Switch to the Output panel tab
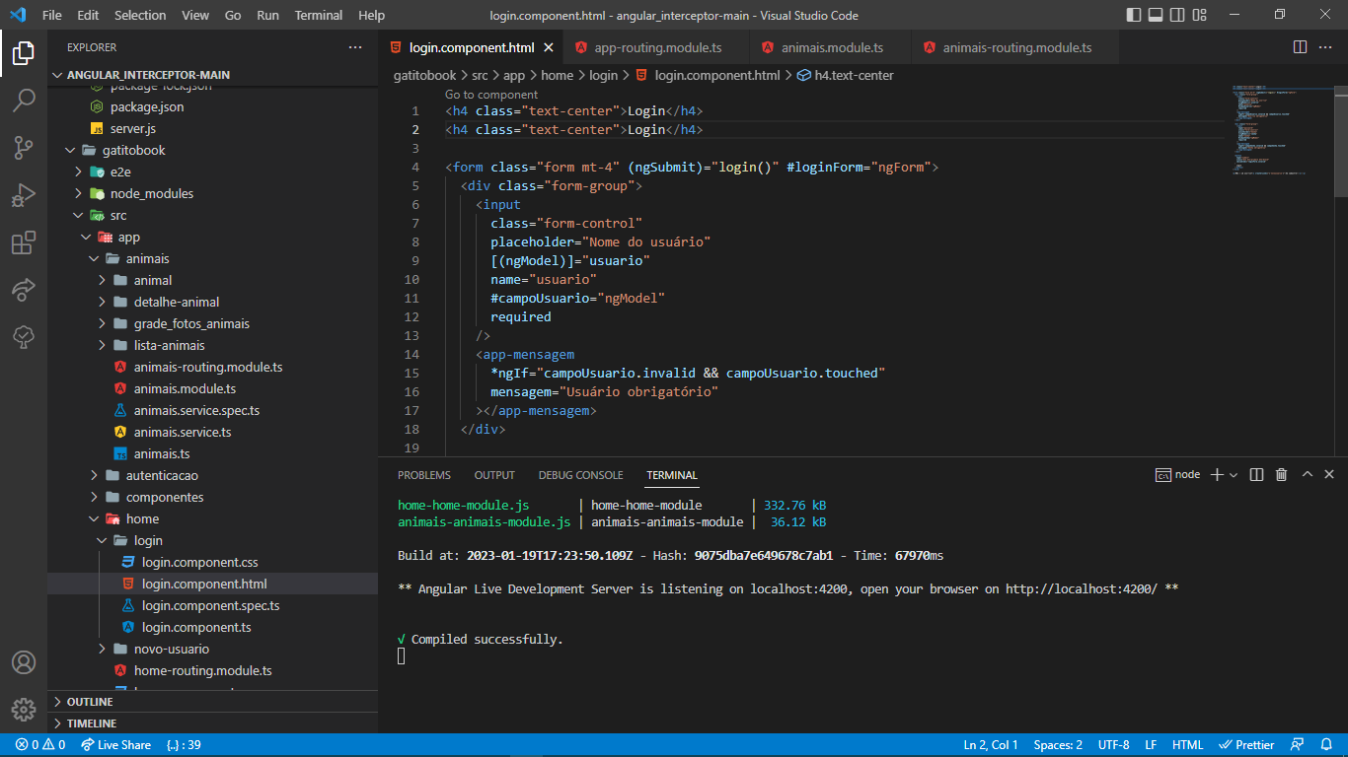1348x757 pixels. pos(494,475)
